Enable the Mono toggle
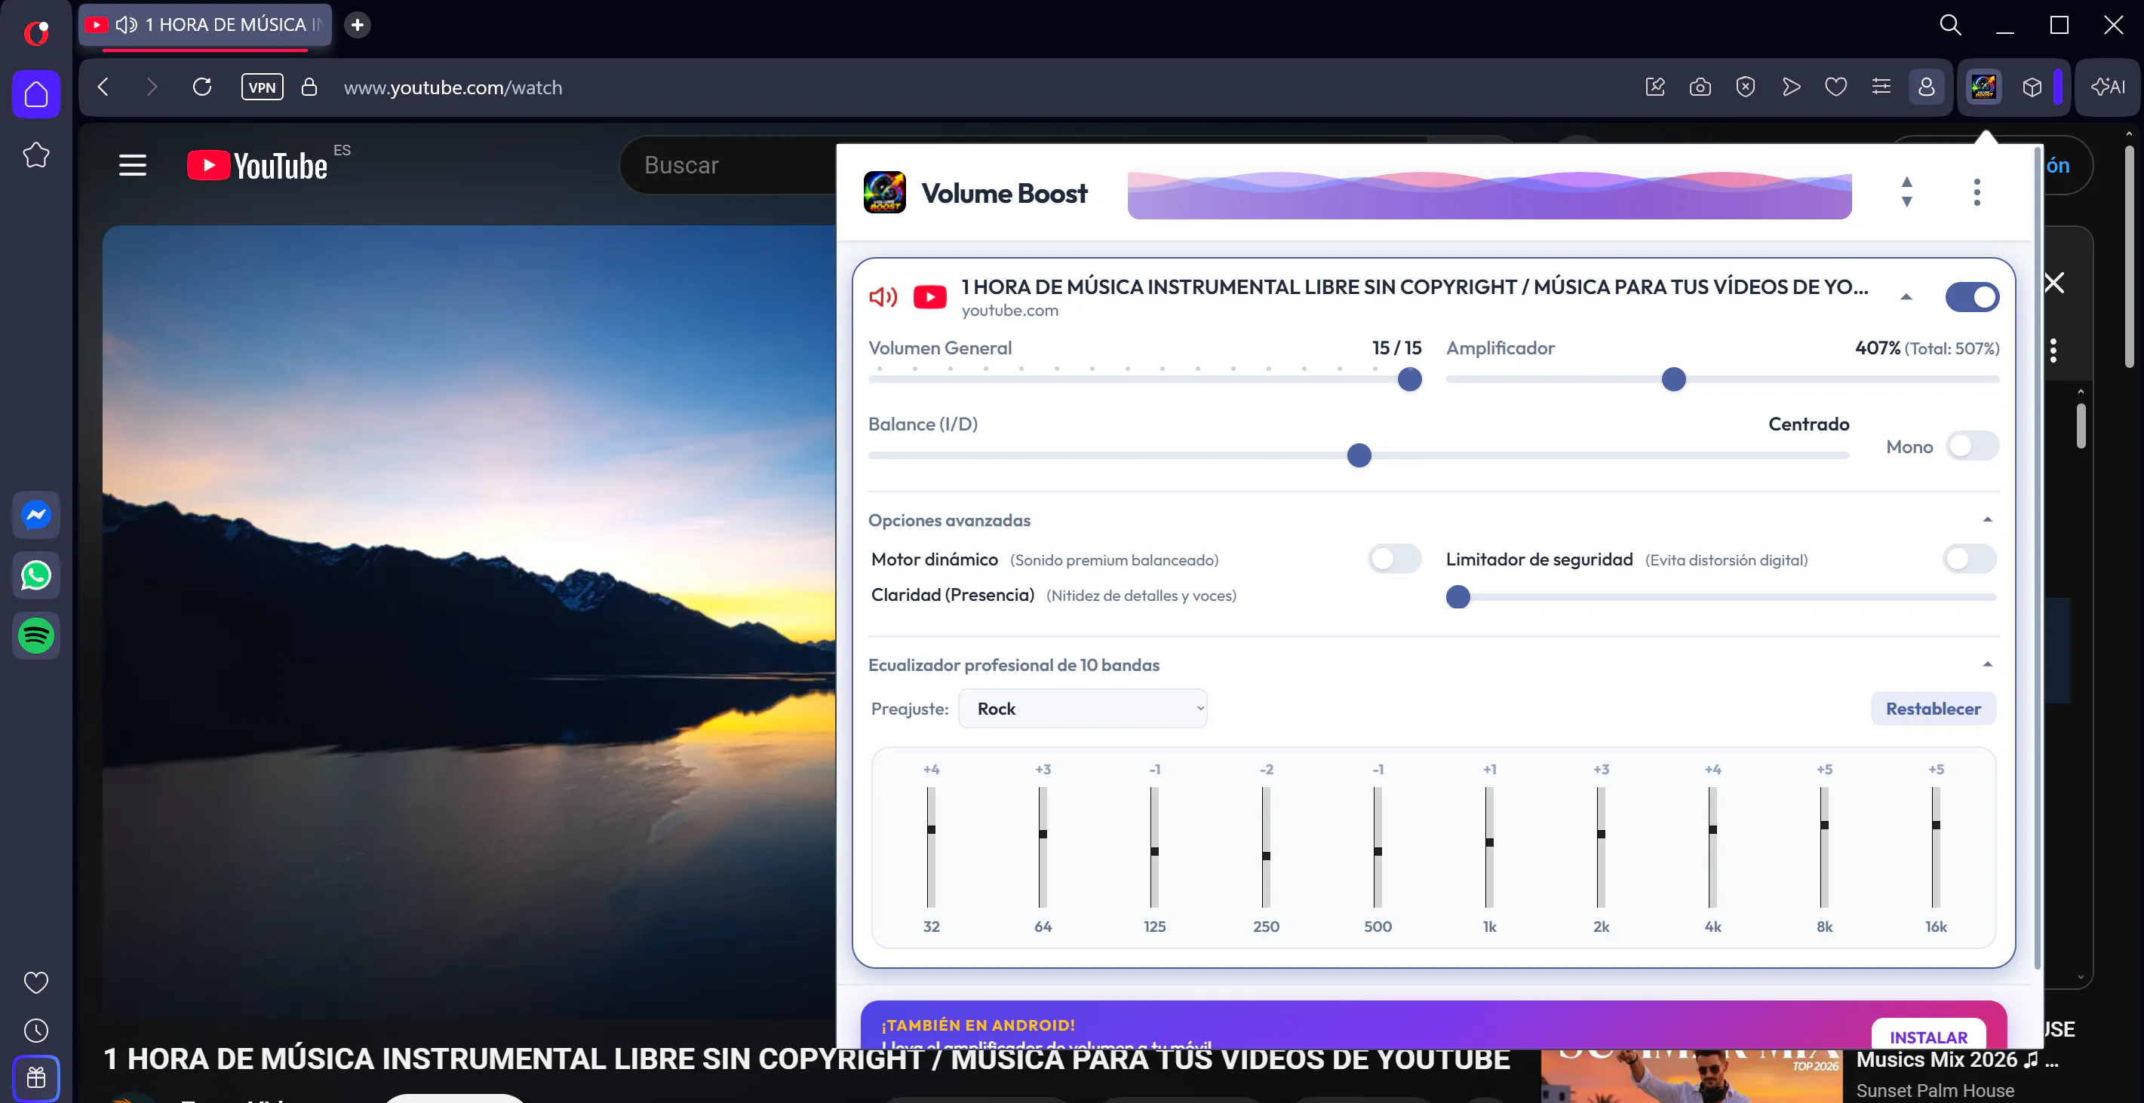 [1973, 446]
